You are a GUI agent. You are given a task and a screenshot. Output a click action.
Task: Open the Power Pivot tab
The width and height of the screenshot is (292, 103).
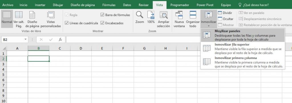pos(205,5)
